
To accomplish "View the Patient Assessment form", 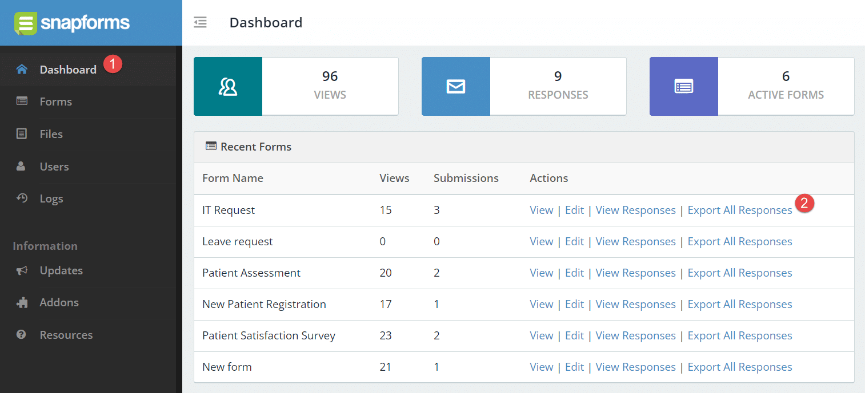I will [x=542, y=273].
